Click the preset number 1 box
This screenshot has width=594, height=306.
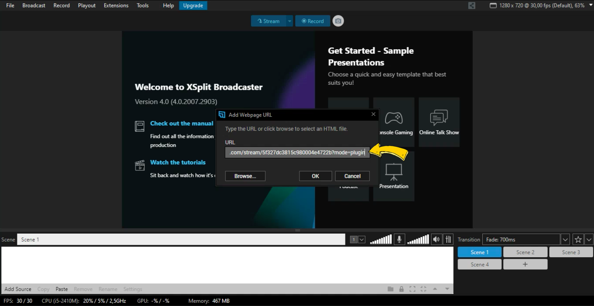click(354, 239)
